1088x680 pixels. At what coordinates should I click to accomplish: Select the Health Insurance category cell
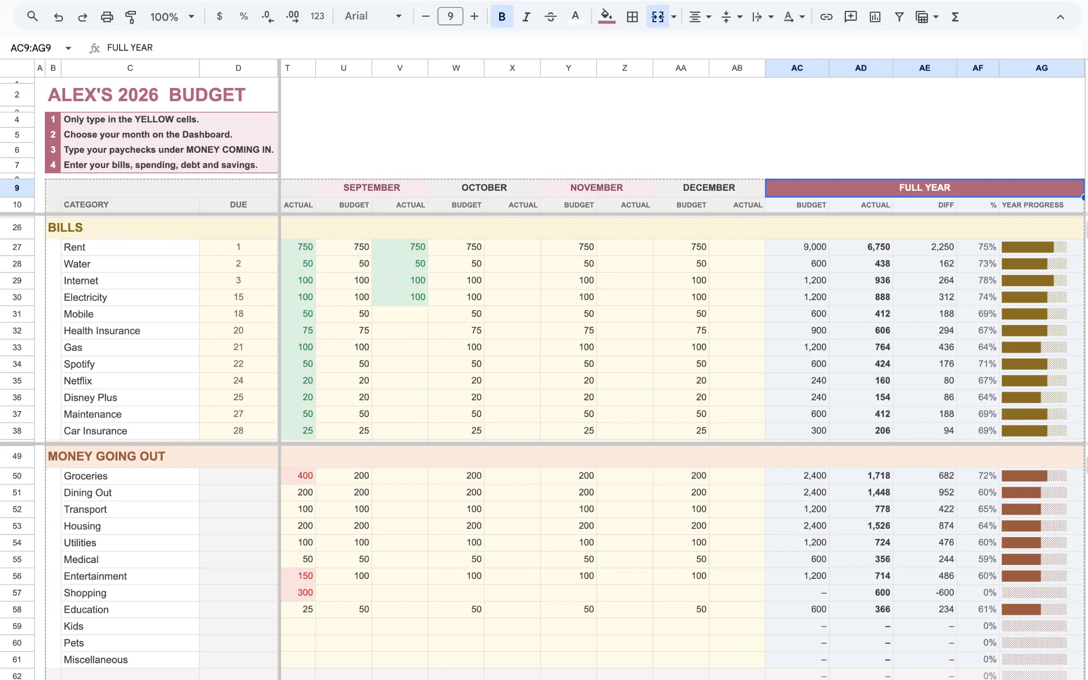click(x=130, y=330)
